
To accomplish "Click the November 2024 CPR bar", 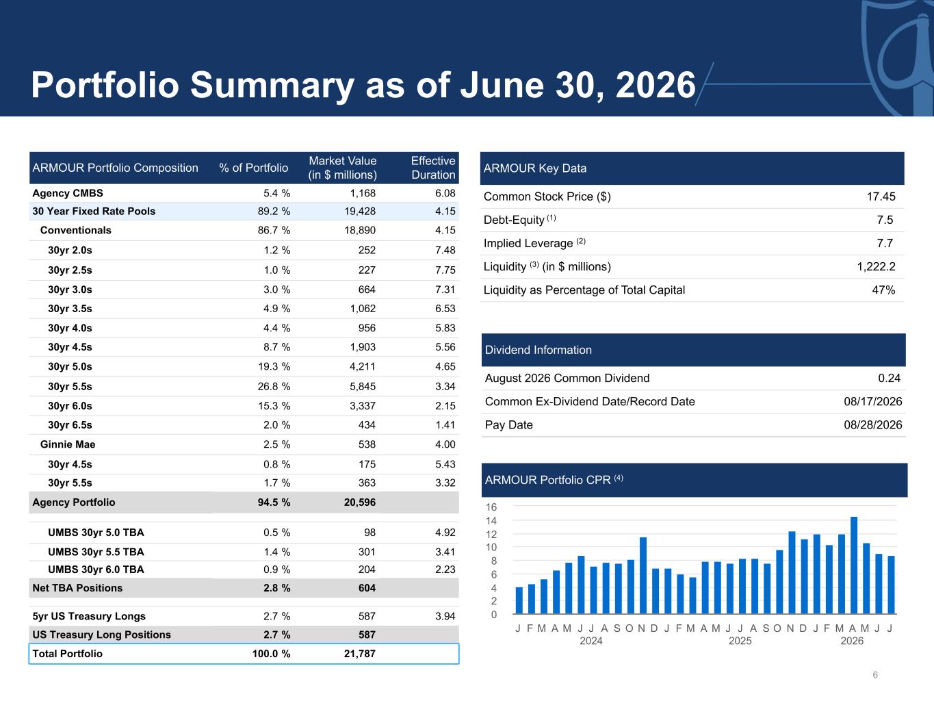I will click(643, 576).
